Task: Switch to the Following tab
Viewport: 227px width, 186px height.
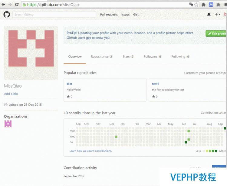Action: pyautogui.click(x=180, y=57)
